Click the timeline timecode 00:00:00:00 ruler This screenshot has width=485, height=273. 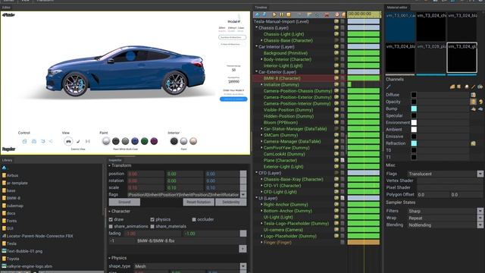coord(364,14)
